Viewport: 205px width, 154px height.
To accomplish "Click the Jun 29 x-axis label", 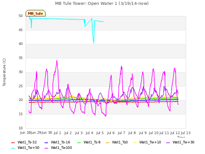I will (x=36, y=133).
